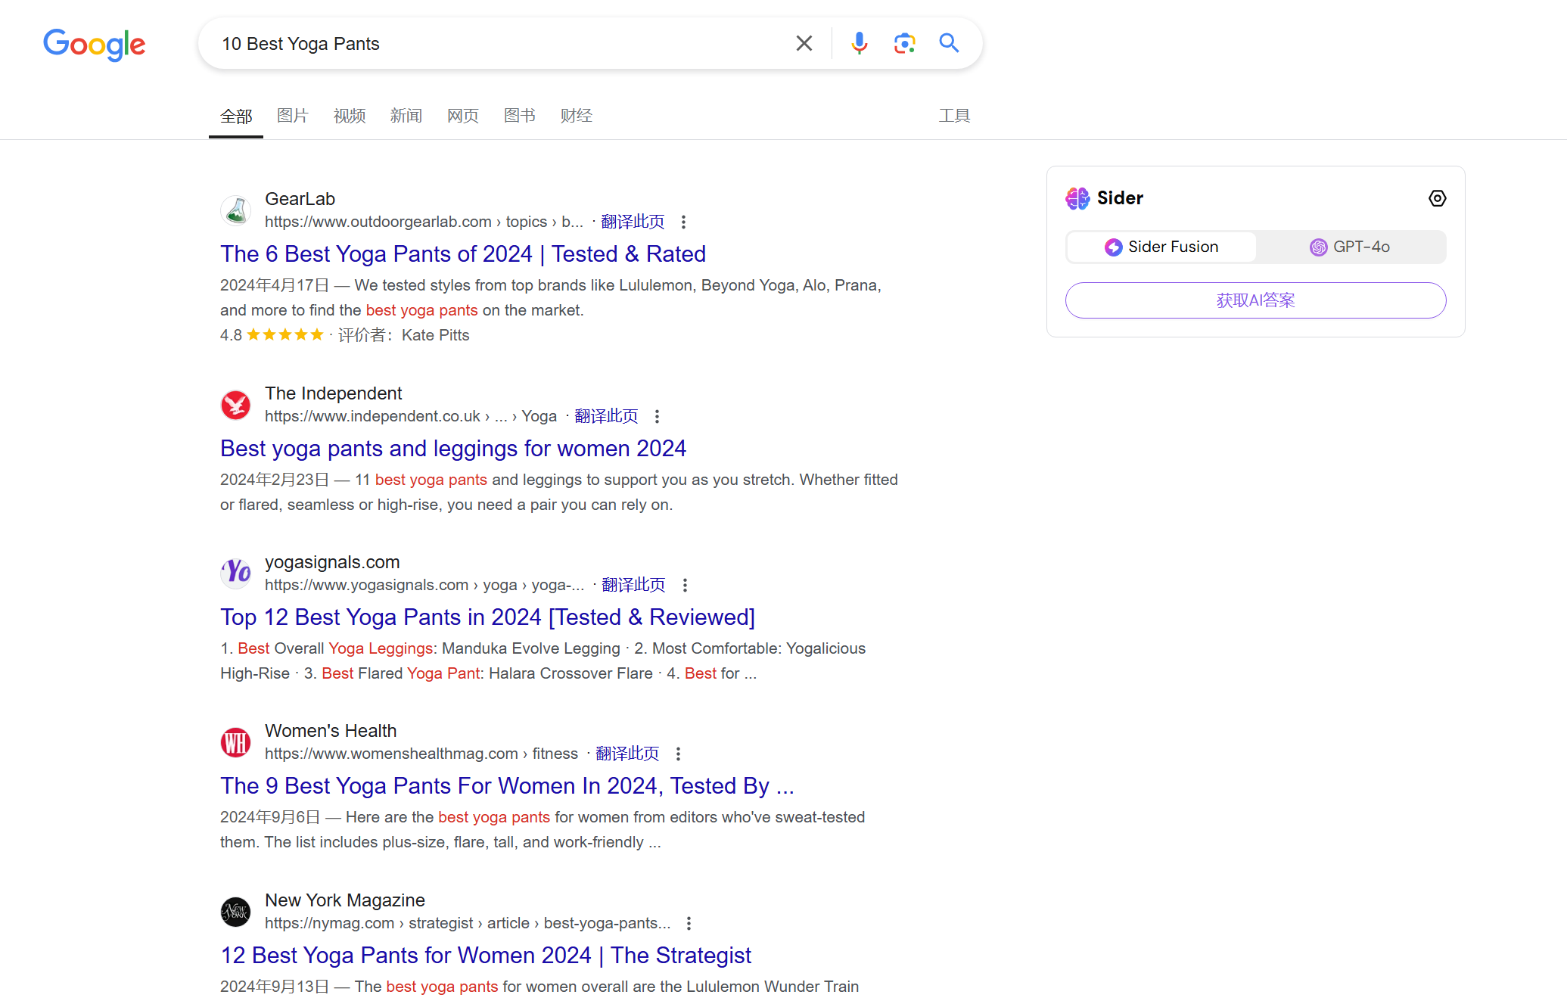
Task: Switch to the 新闻 tab
Action: click(x=406, y=116)
